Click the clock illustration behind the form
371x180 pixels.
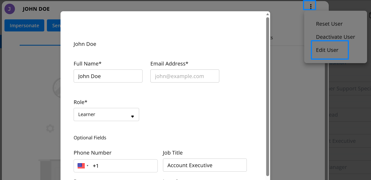tap(56, 88)
